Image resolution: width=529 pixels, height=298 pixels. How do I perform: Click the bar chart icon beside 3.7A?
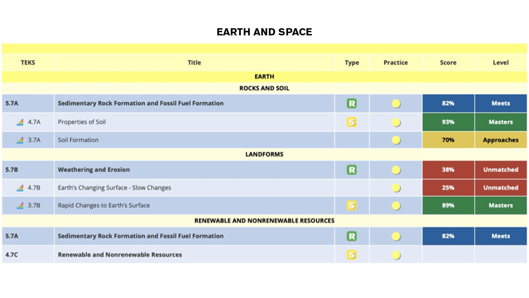pyautogui.click(x=20, y=140)
